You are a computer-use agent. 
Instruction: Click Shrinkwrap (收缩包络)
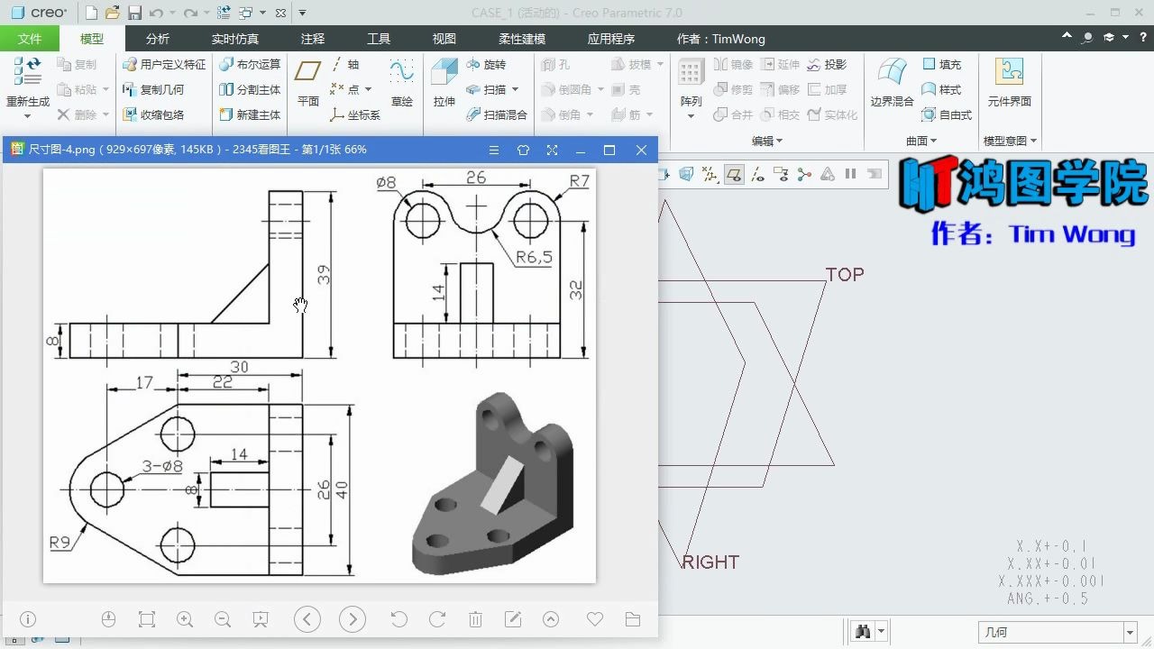[x=153, y=114]
